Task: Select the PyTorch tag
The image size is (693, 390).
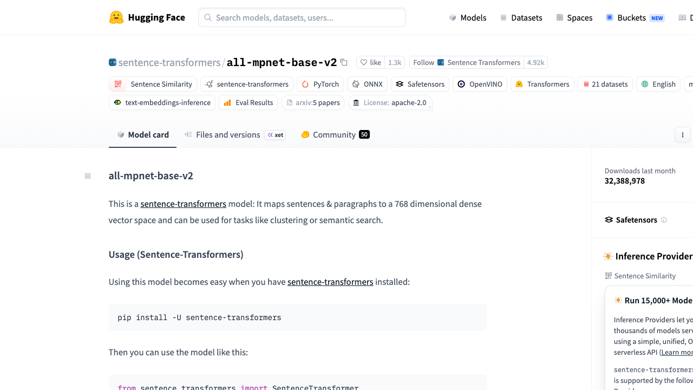Action: 320,84
